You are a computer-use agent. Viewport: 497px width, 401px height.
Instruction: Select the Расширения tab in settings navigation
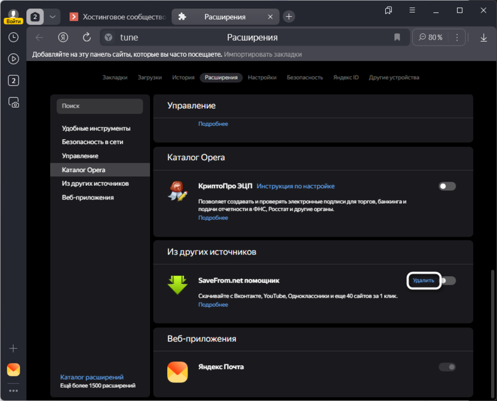pyautogui.click(x=221, y=77)
